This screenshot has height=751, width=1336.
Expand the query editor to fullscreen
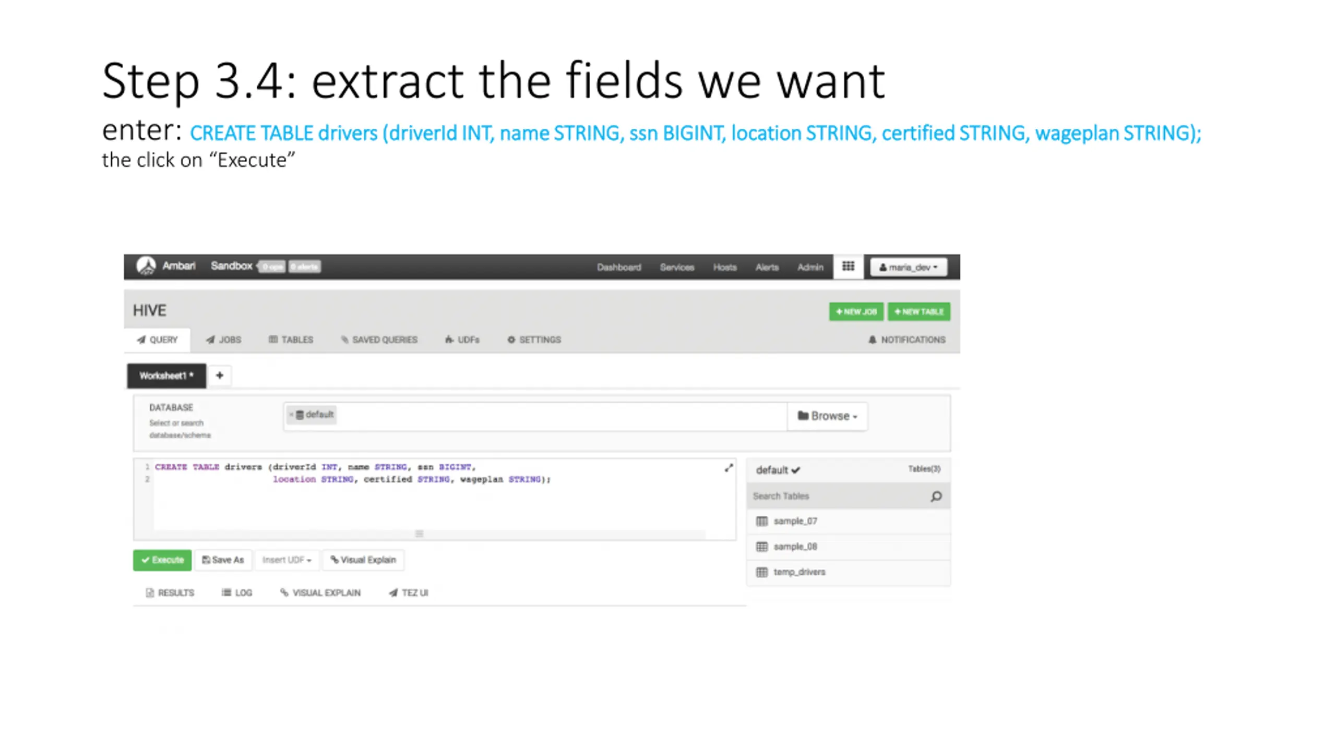[x=729, y=468]
